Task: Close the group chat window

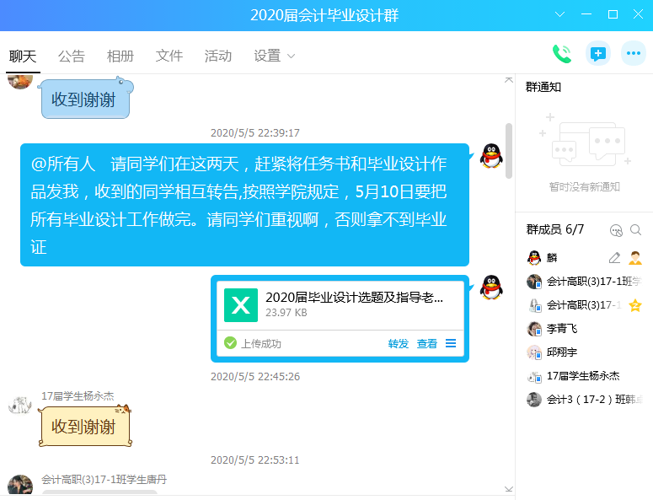Action: tap(638, 14)
